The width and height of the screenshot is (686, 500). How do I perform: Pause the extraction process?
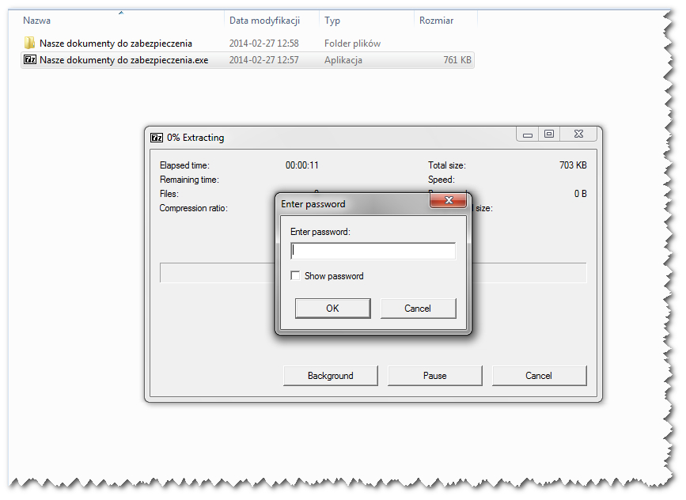pyautogui.click(x=434, y=376)
